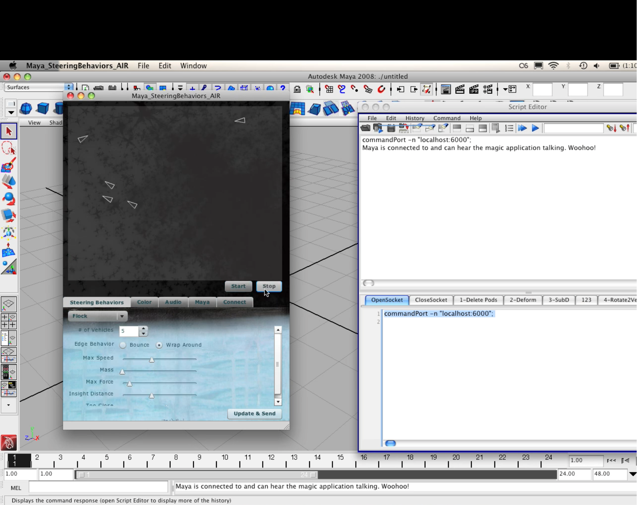Switch to single perspective view layout
The height and width of the screenshot is (505, 637).
pyautogui.click(x=9, y=304)
